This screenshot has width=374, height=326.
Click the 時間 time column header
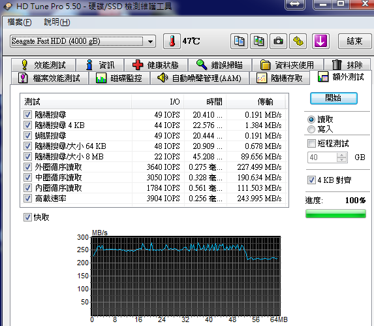coord(205,102)
